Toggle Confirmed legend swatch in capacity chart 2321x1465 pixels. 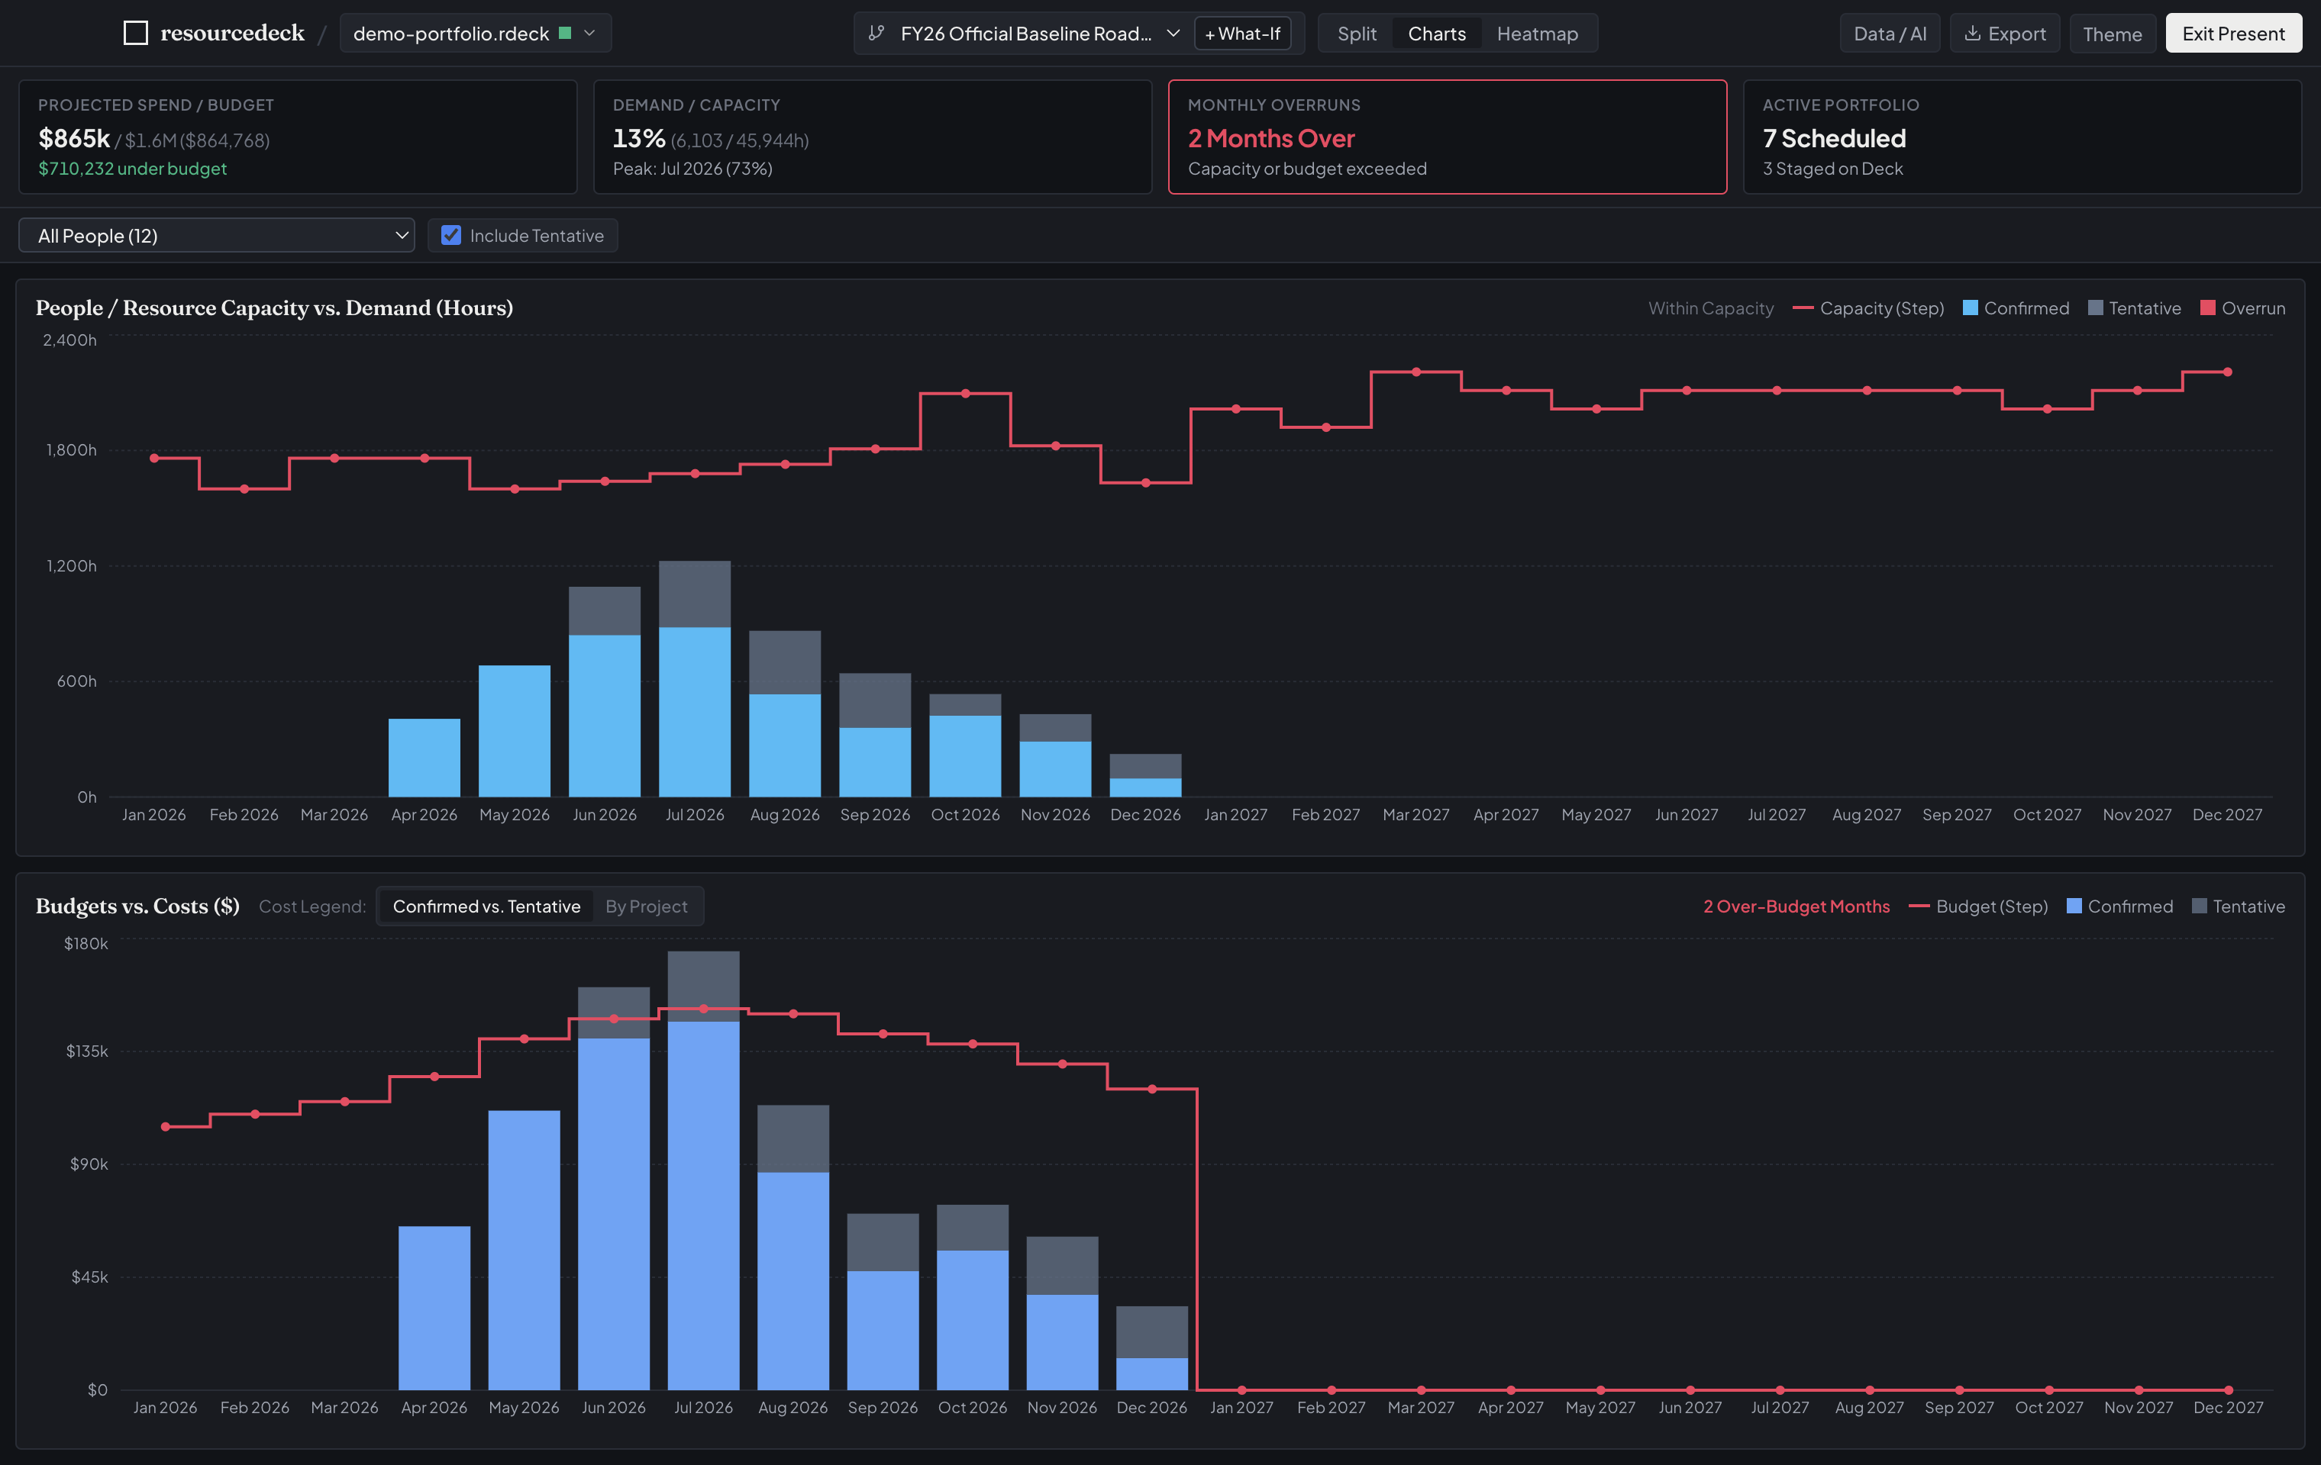1970,308
